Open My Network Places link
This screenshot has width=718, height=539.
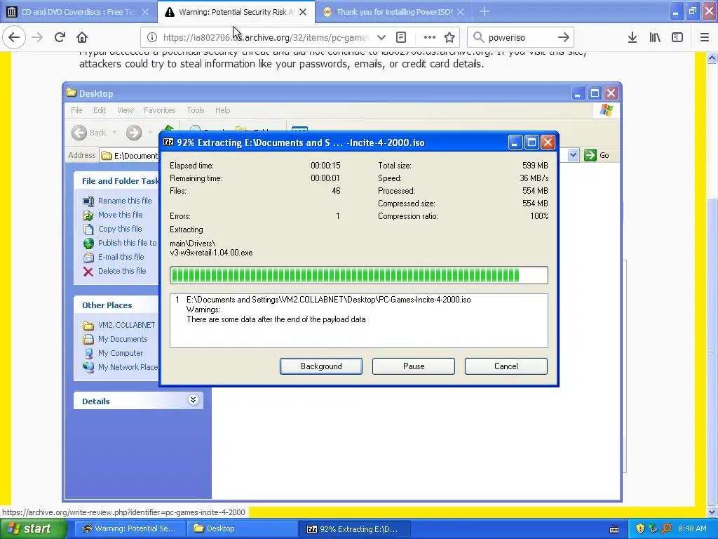pos(121,367)
